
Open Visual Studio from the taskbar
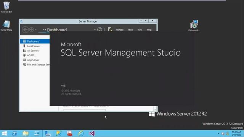[x=92, y=134]
